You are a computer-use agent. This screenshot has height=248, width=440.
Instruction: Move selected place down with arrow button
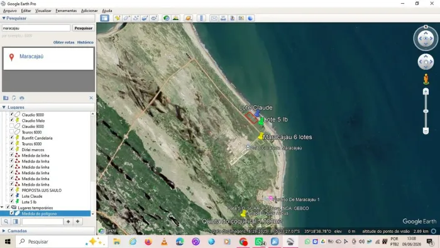pos(78,222)
